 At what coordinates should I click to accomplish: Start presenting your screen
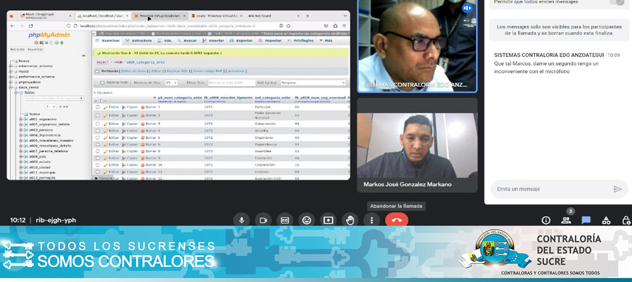328,221
